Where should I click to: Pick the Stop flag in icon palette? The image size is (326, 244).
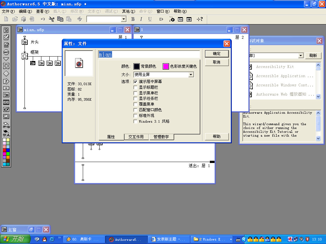6,133
